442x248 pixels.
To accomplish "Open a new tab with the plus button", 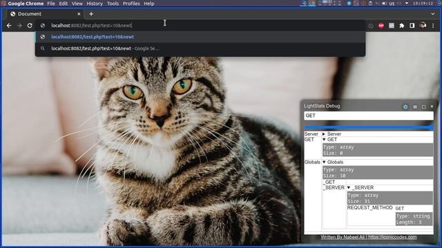I will point(91,14).
